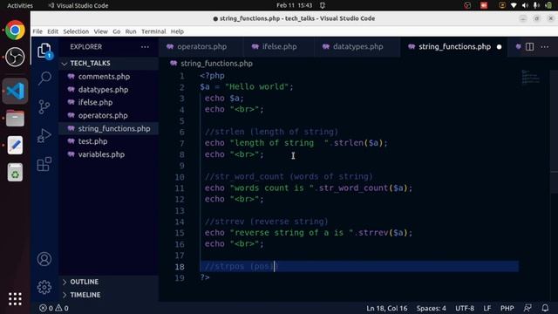Open datatypes.php in the explorer
Screen dimensions: 558x314
click(x=109, y=90)
